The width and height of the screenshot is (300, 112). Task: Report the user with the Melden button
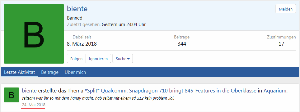point(286,9)
